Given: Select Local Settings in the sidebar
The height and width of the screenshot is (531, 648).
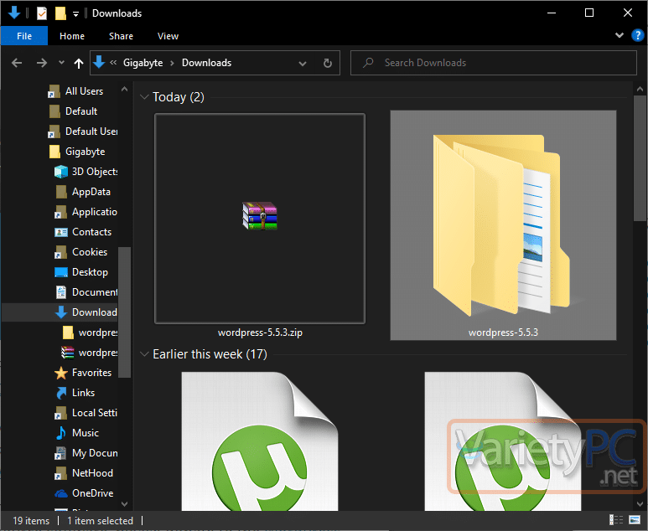Looking at the screenshot, I should 95,413.
